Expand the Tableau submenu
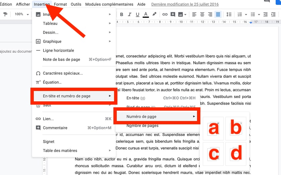This screenshot has height=175, width=281. click(74, 23)
